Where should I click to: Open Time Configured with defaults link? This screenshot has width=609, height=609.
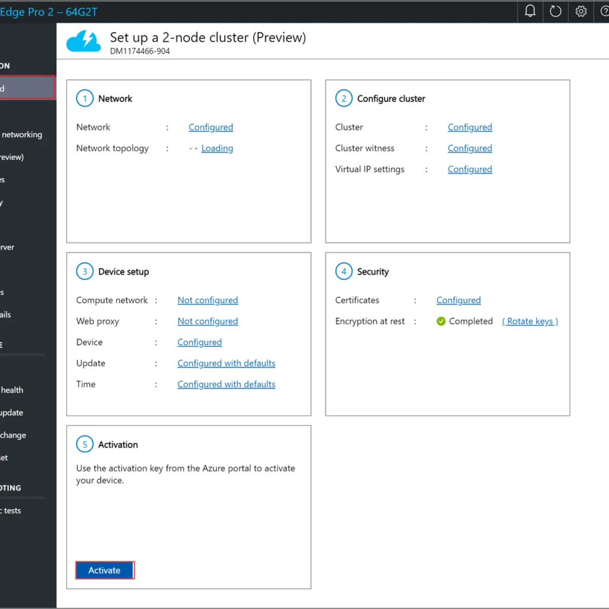tap(226, 384)
